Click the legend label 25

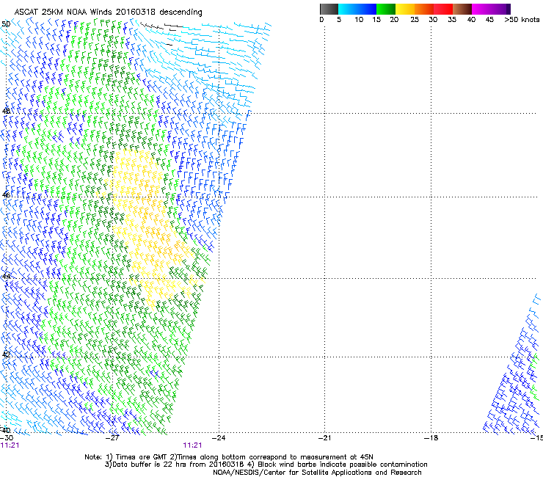(x=415, y=19)
